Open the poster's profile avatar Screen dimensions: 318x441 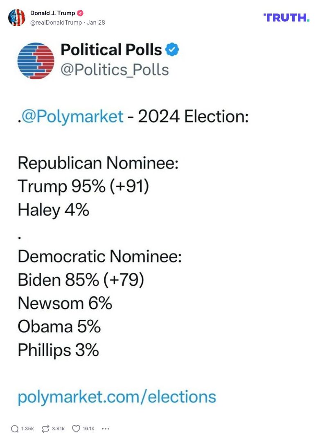pos(17,18)
